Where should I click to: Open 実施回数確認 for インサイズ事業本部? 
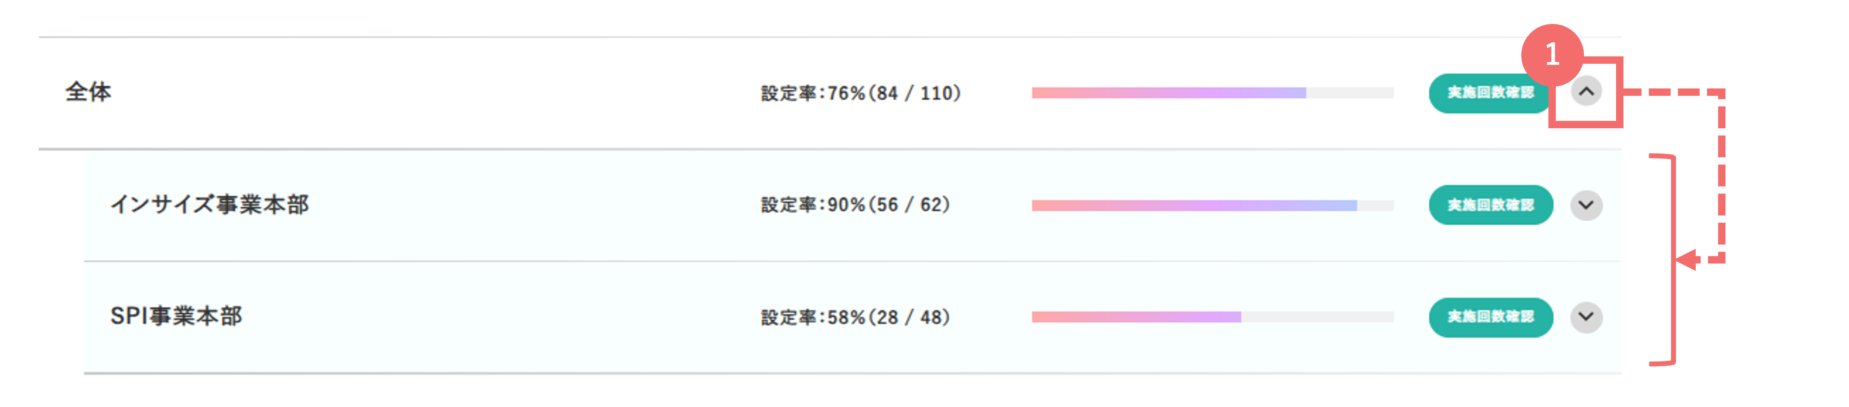click(1490, 205)
